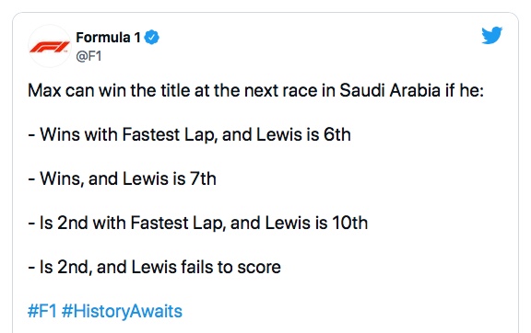Follow the #HistoryAwaits hashtag
The width and height of the screenshot is (531, 333).
[x=122, y=311]
